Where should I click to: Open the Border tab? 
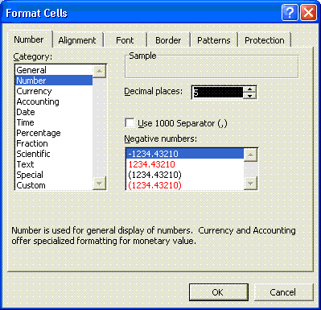pos(168,40)
